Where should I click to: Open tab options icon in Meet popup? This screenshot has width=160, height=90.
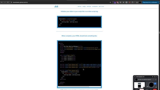135,77
